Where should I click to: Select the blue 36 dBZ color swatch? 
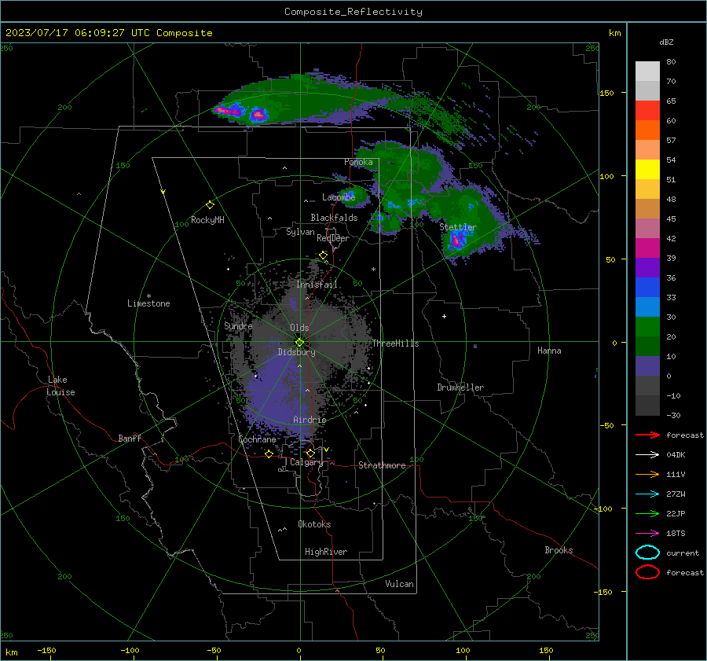647,287
